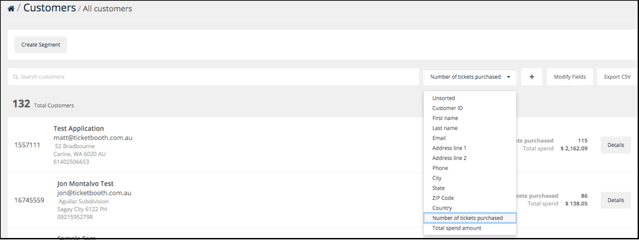This screenshot has height=240, width=639.
Task: Click customer ID 16745559
Action: click(30, 200)
